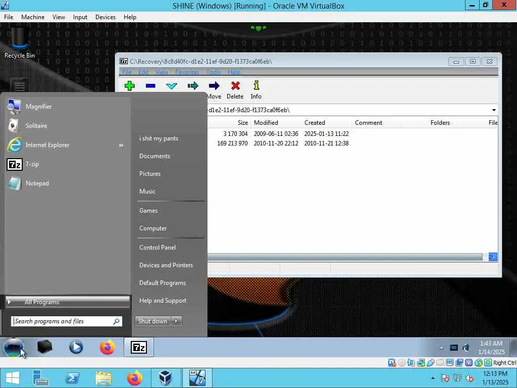Screen dimensions: 517x388
Task: Open Control Panel from Start menu
Action: pyautogui.click(x=158, y=248)
